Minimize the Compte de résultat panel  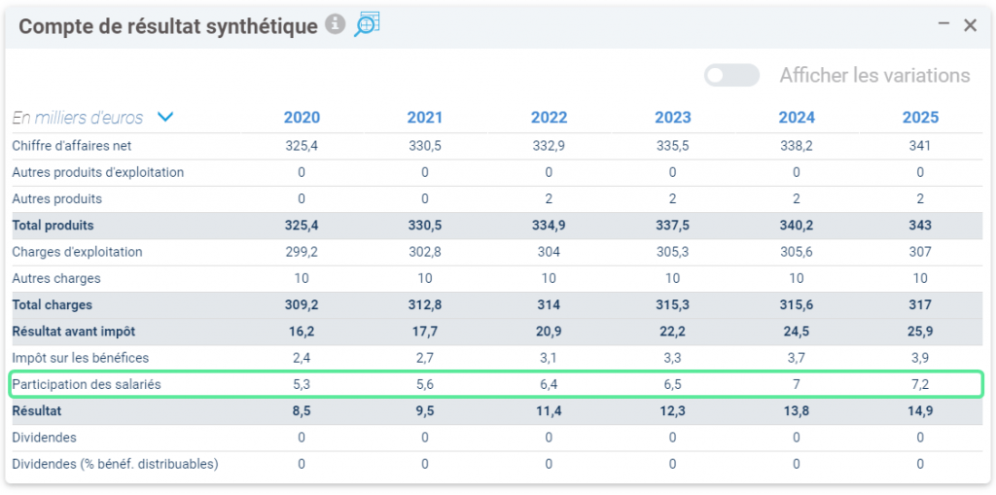[x=943, y=24]
